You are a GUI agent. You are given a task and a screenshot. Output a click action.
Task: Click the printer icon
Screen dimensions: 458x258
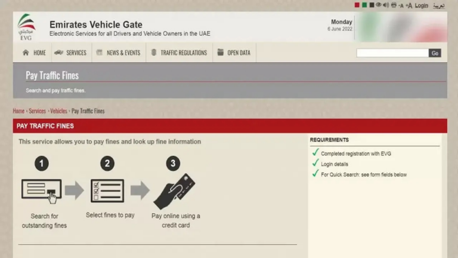pos(392,5)
